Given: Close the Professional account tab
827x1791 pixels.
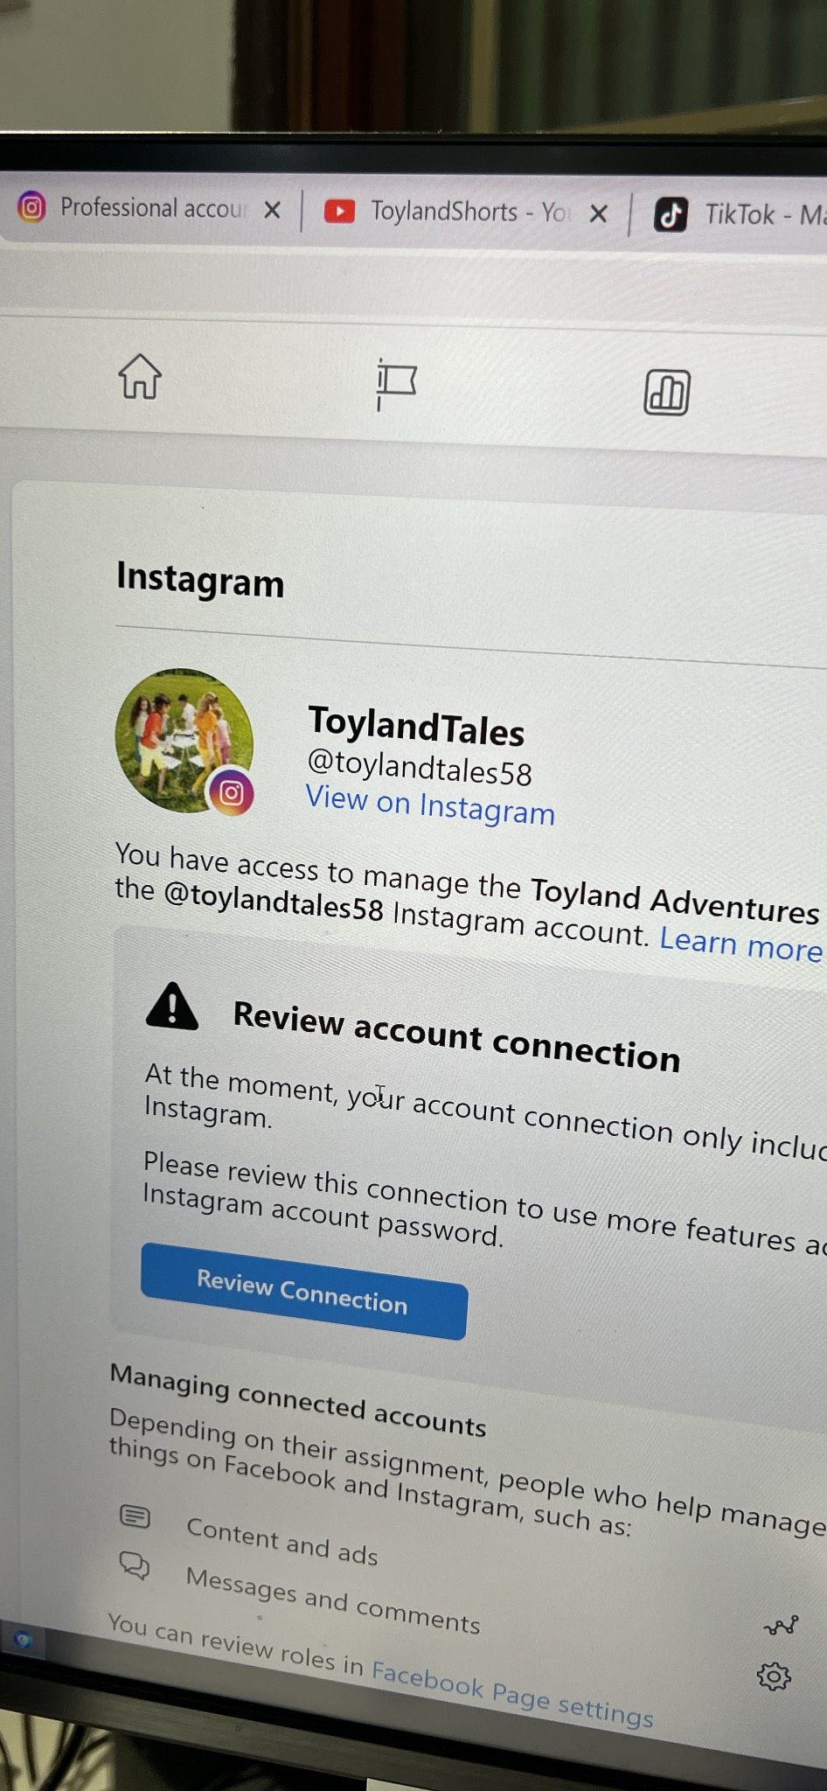Looking at the screenshot, I should tap(273, 210).
